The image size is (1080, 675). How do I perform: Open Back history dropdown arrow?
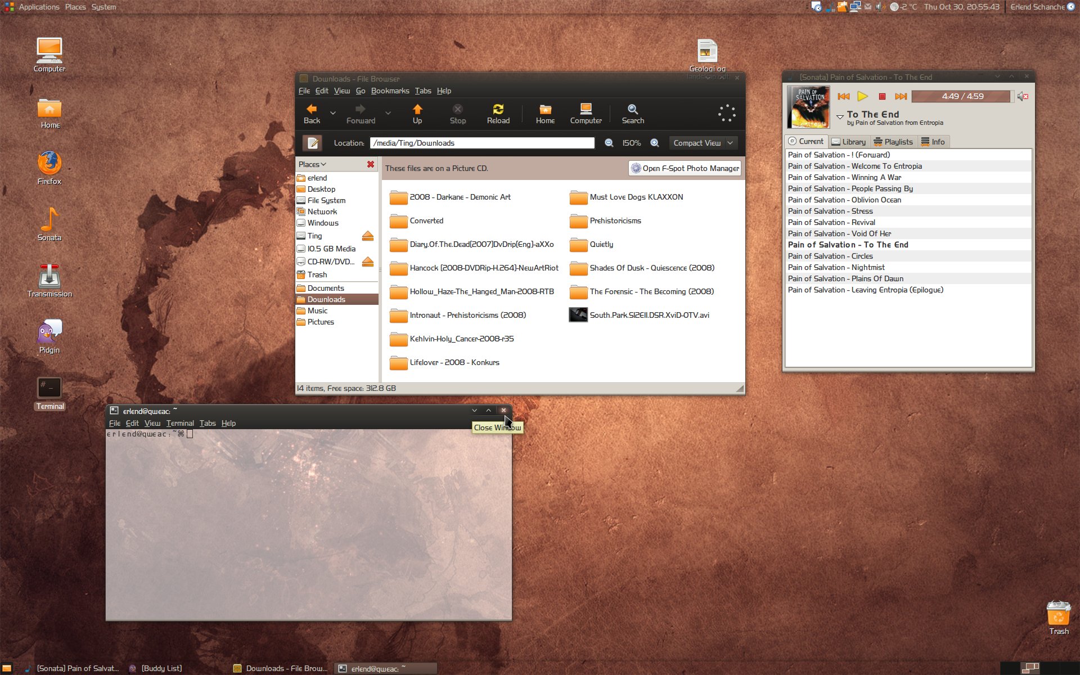[333, 113]
